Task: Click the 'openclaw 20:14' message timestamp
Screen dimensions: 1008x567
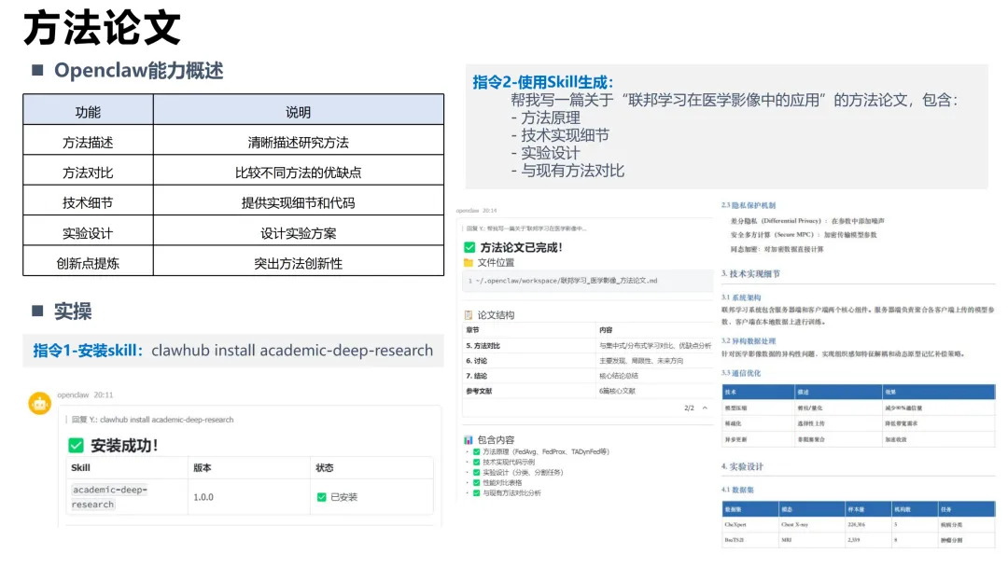Action: (x=476, y=211)
